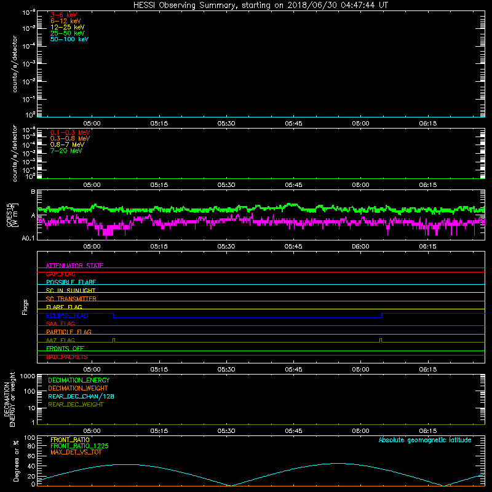Click the GOES15 W m-2 axis label
492x492 pixels.
(12, 215)
